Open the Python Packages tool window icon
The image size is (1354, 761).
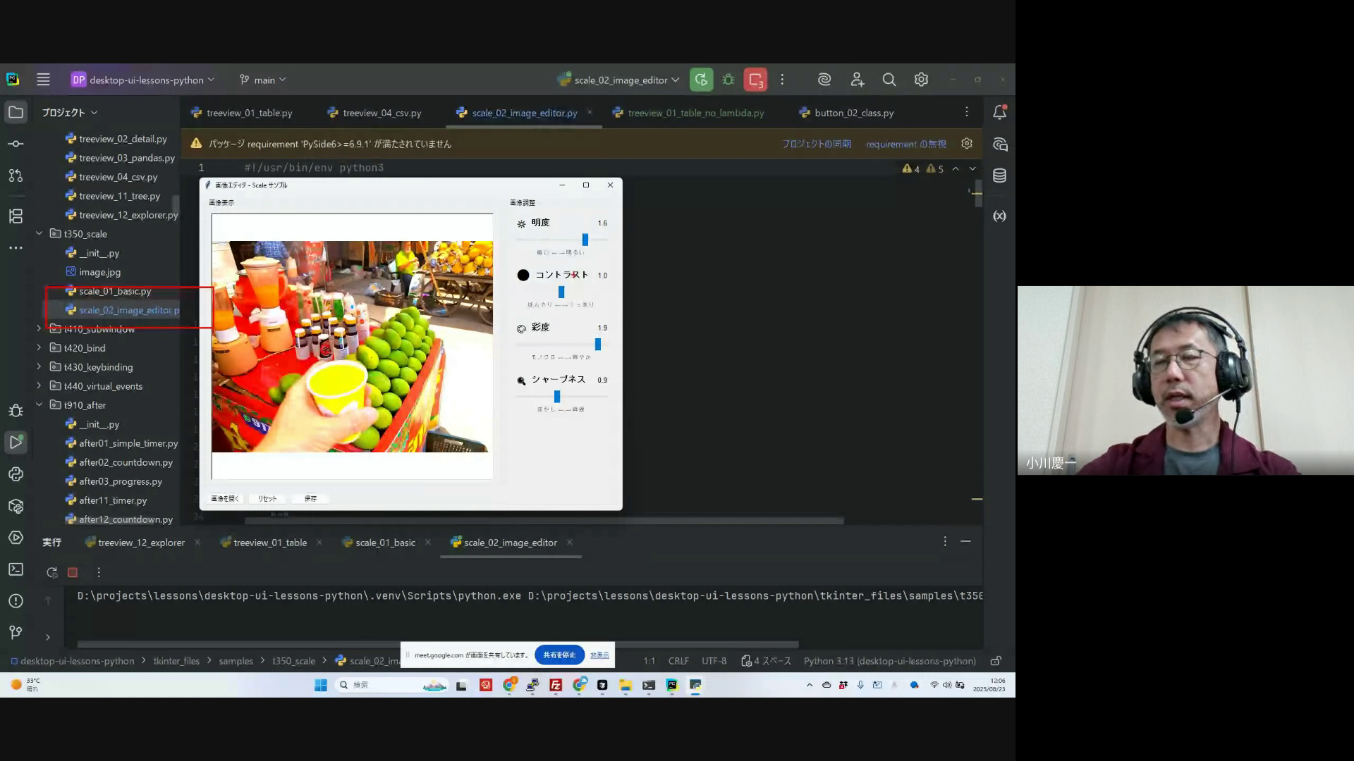point(16,506)
